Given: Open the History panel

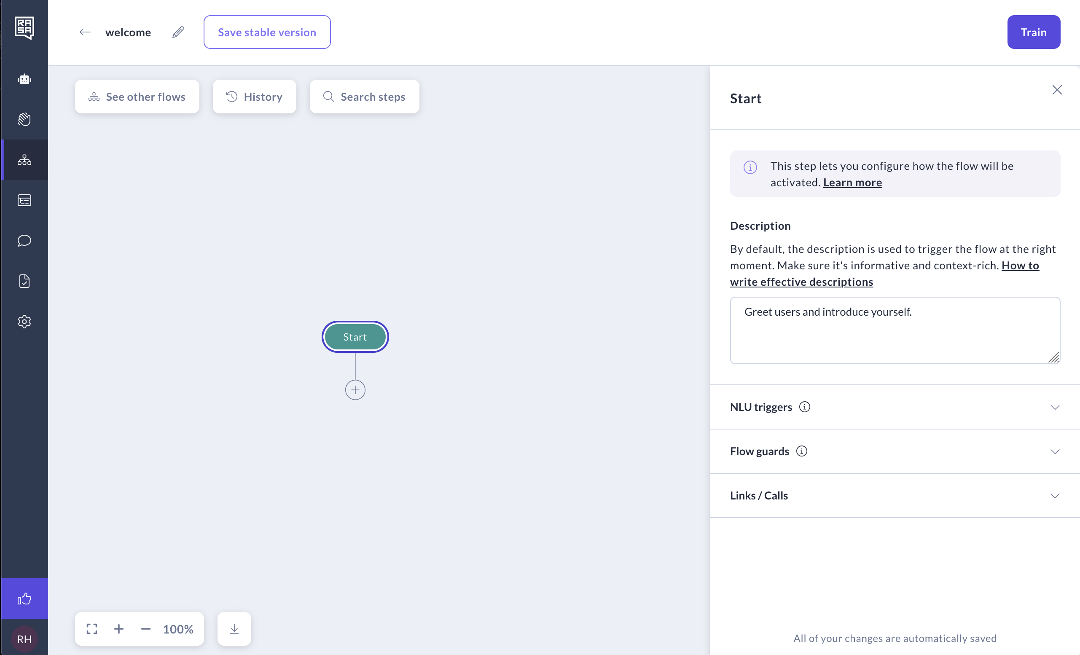Looking at the screenshot, I should [254, 97].
